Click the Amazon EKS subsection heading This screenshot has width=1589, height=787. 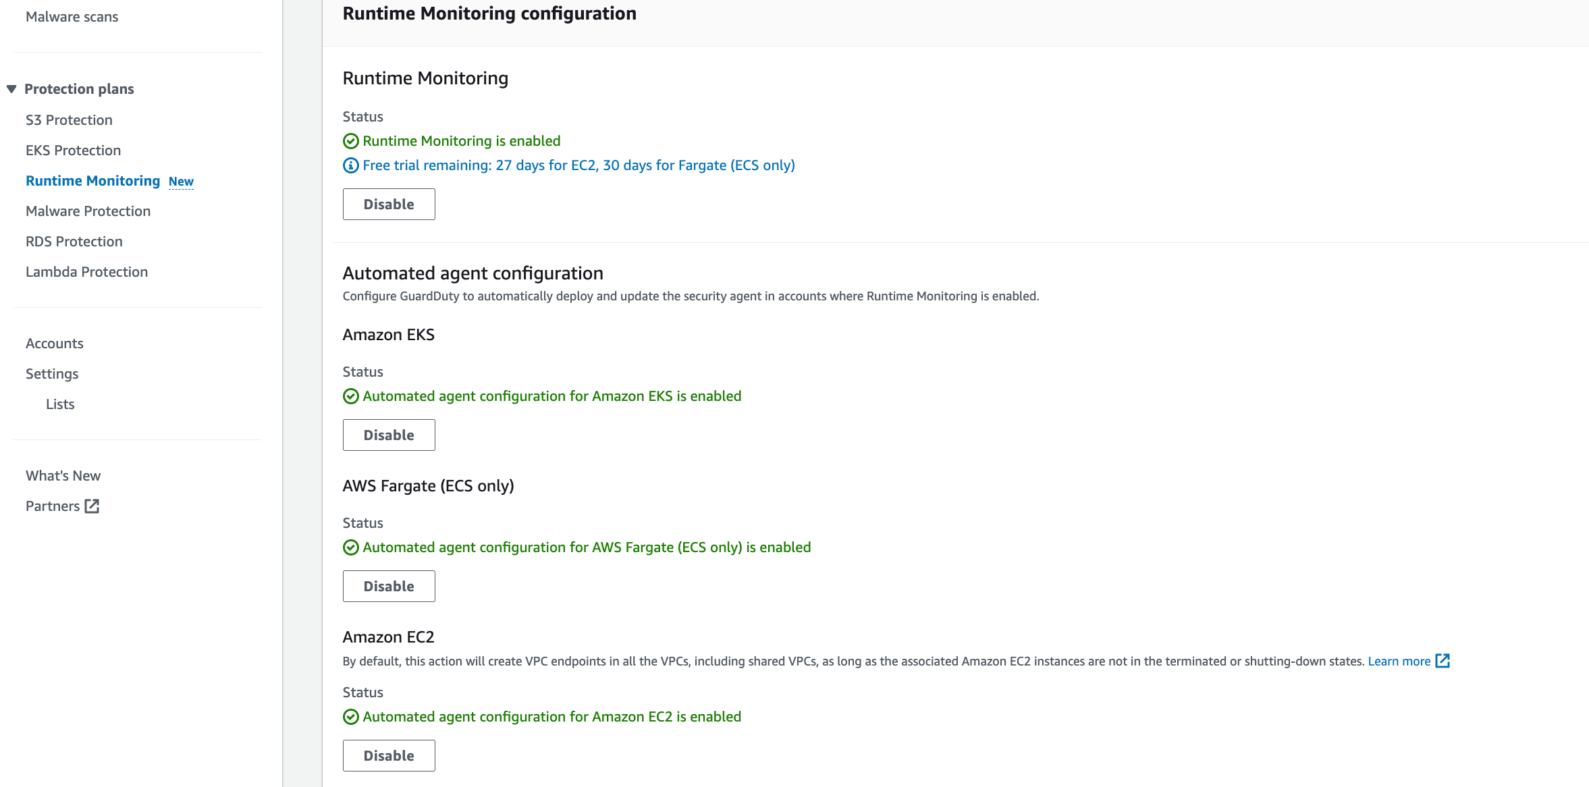pyautogui.click(x=388, y=335)
